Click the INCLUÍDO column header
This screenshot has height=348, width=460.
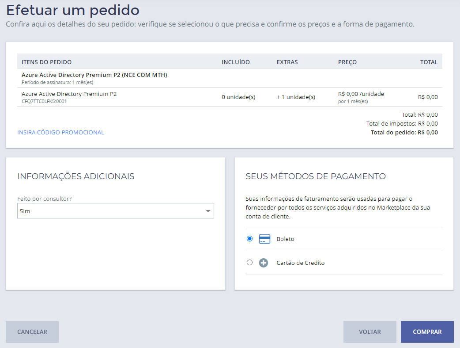pyautogui.click(x=236, y=62)
